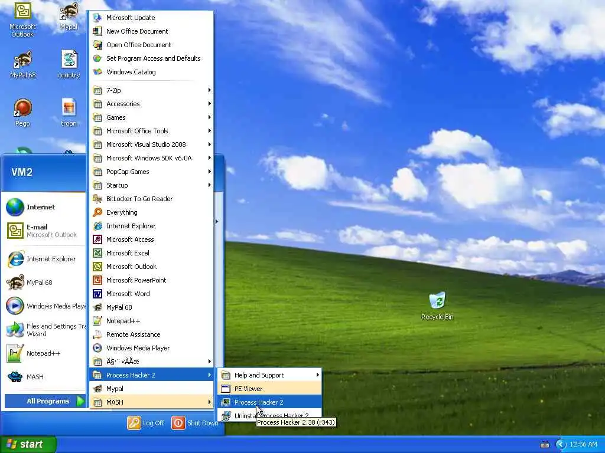Screen dimensions: 605x453
Task: Open Microsoft Update in All Programs
Action: (151, 18)
